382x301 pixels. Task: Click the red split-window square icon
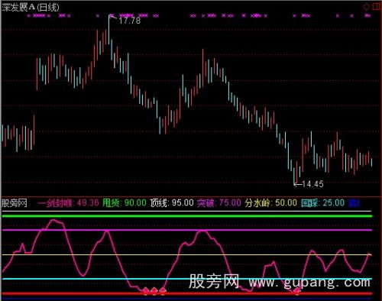[x=377, y=7]
